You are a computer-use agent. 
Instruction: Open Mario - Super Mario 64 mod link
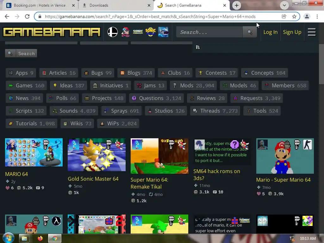pos(283,180)
